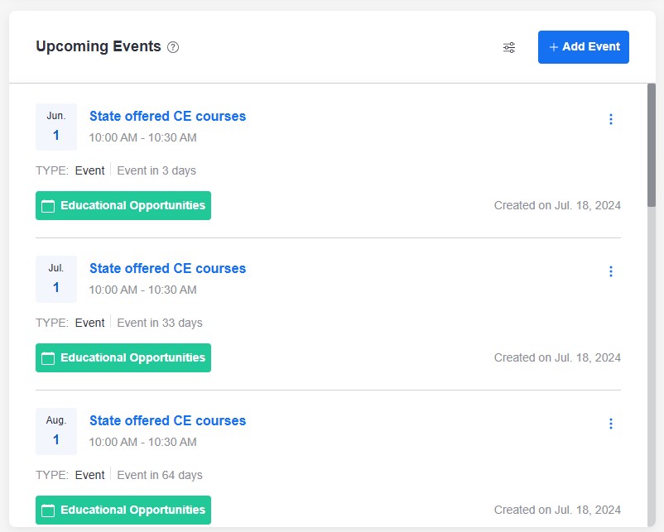Open three-dot menu for Aug. 1 event

611,424
